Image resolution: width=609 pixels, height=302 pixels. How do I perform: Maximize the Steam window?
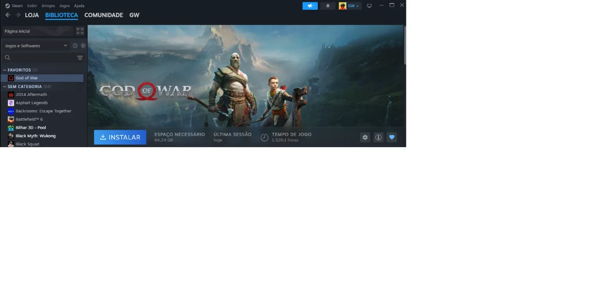[392, 5]
